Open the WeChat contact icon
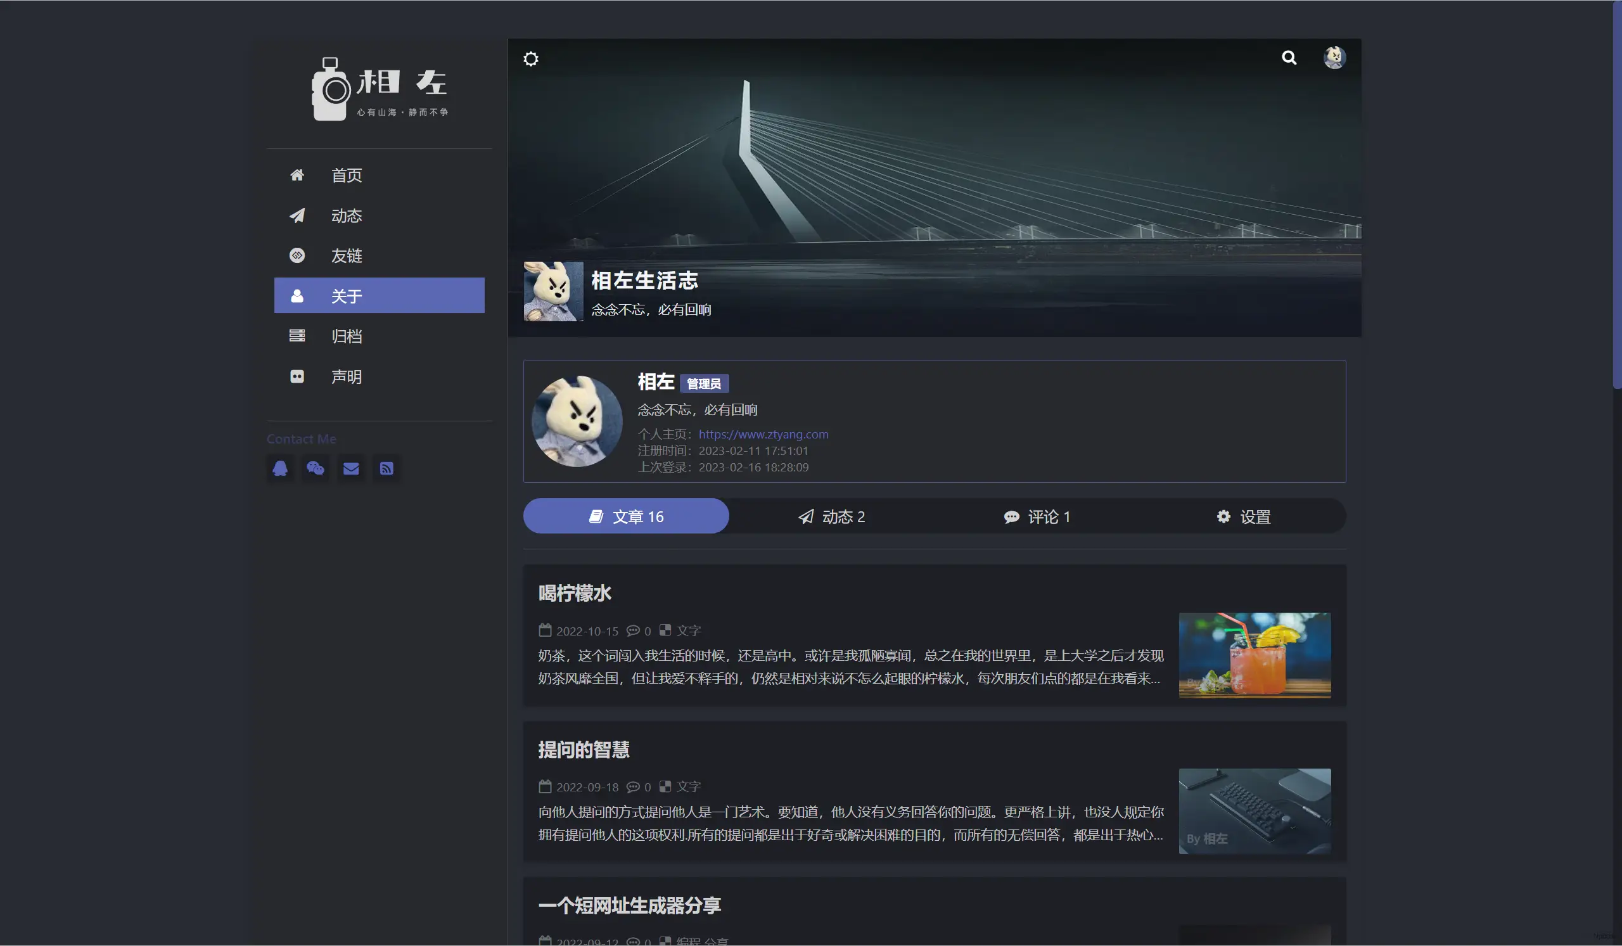This screenshot has width=1622, height=946. [316, 468]
